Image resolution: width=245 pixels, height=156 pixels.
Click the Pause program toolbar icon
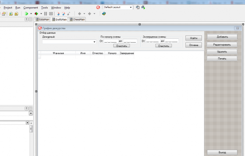point(46,14)
